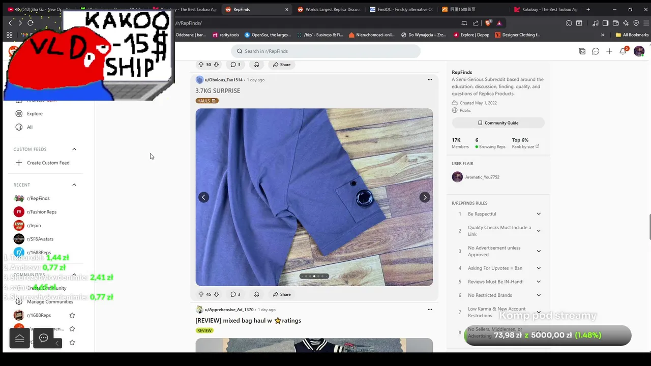
Task: Show hidden bookmarks overflow chevron
Action: pyautogui.click(x=603, y=35)
